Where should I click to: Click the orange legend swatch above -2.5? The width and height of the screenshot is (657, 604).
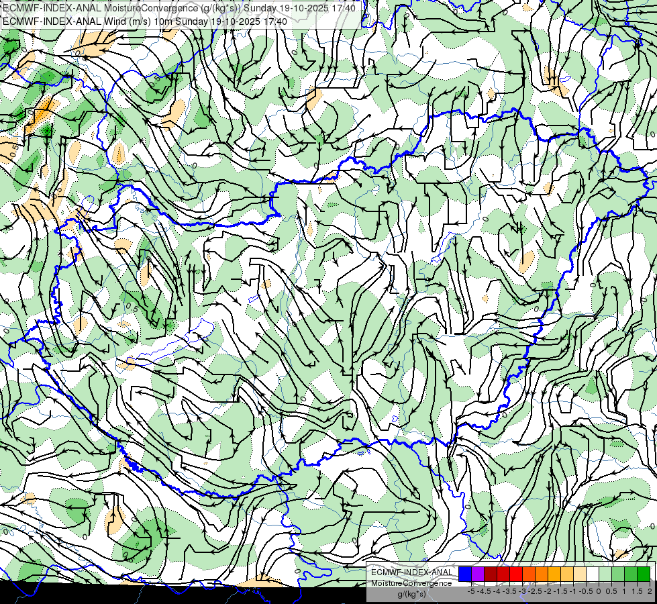click(529, 574)
